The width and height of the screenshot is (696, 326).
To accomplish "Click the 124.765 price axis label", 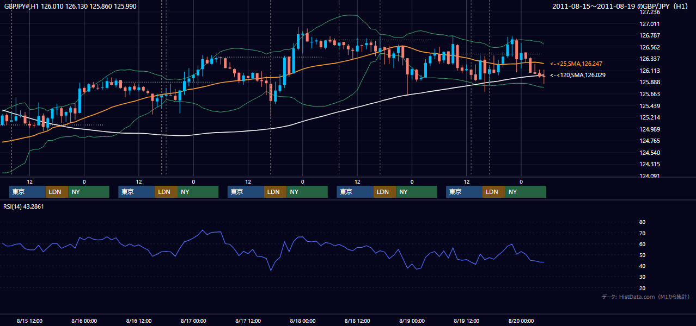I will pyautogui.click(x=650, y=141).
